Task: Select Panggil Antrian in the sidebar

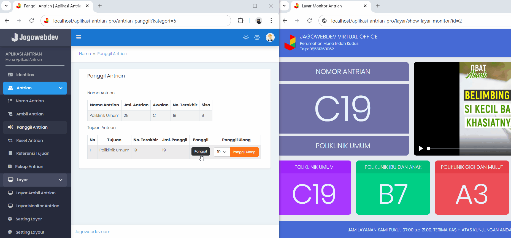Action: (35, 127)
